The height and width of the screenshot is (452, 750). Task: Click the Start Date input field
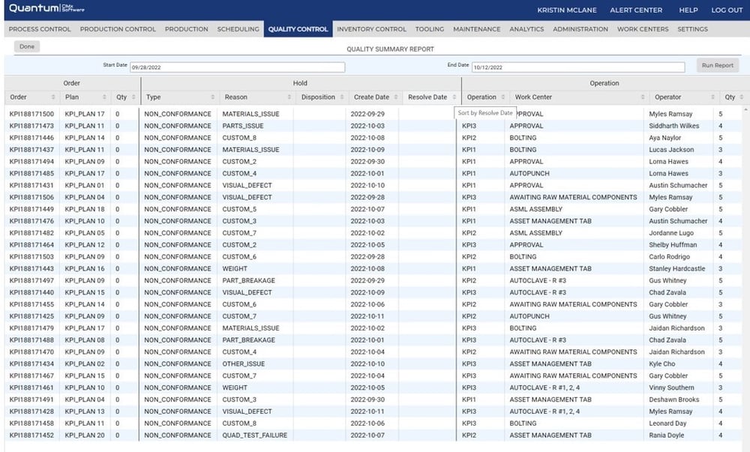(237, 67)
